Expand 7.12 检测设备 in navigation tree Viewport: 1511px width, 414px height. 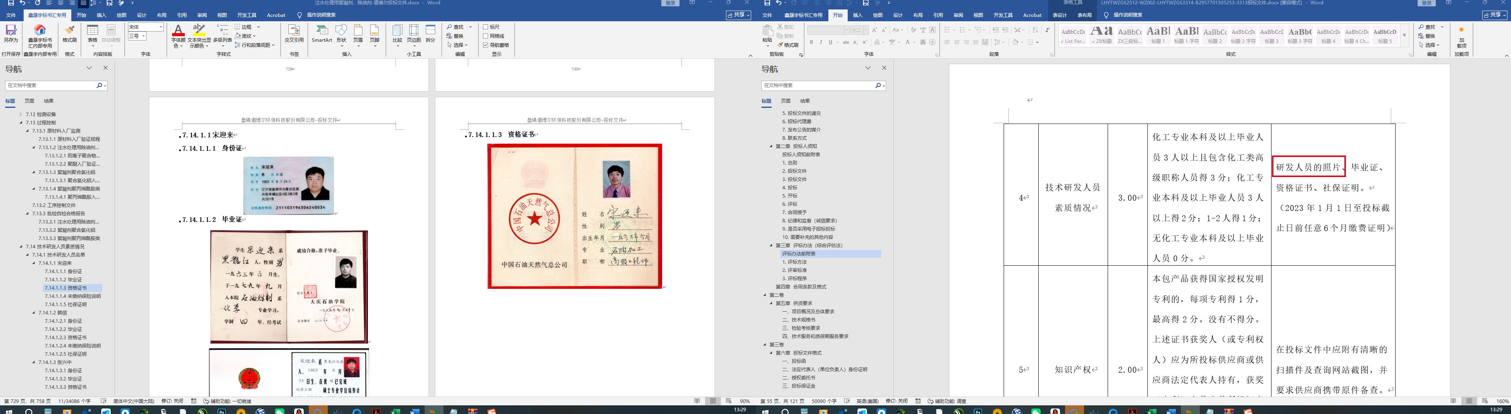point(20,115)
